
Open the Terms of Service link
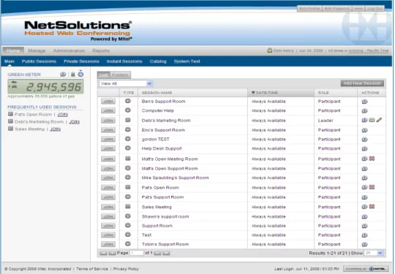(x=92, y=269)
